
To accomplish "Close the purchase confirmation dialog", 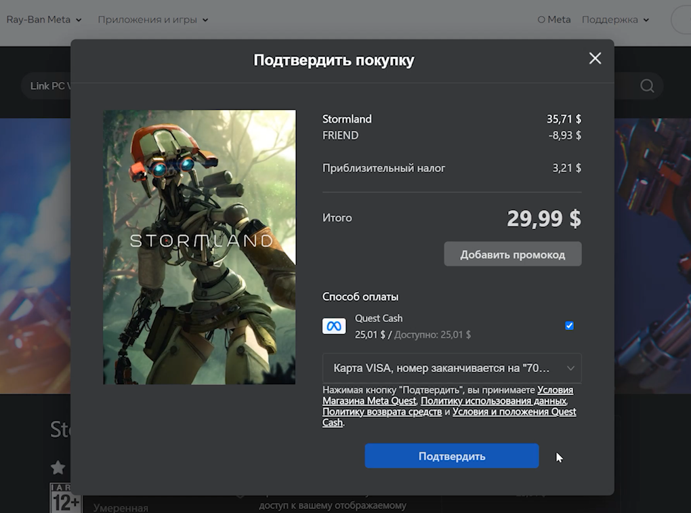I will coord(595,59).
